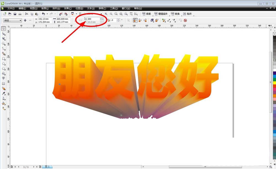Open the 效果(C) menu
This screenshot has height=169, width=276.
68,9
